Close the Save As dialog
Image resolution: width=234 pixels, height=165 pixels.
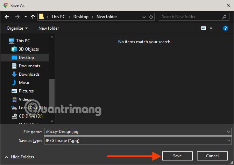click(228, 5)
